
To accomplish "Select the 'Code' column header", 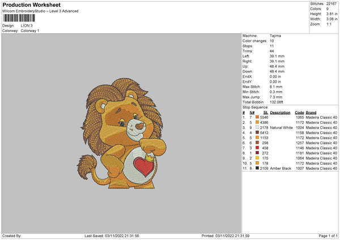I will click(x=299, y=113).
